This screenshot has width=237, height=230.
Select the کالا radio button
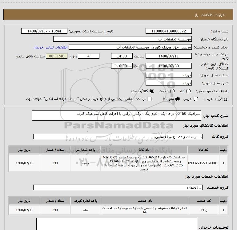(188, 91)
